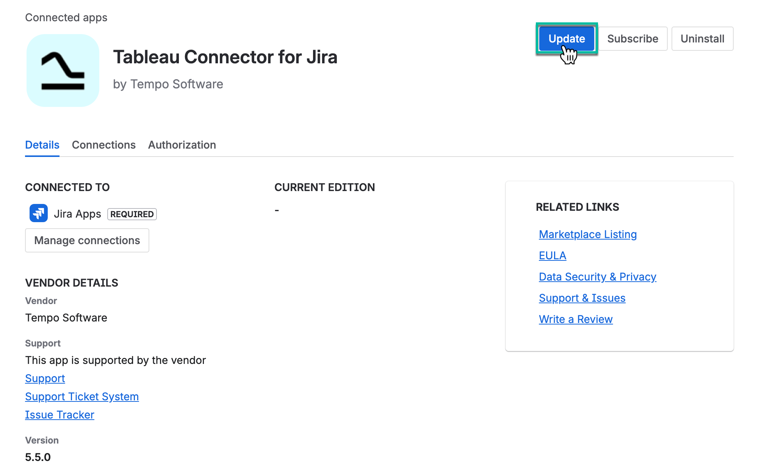The width and height of the screenshot is (764, 464).
Task: Click the version number '5.5.0'
Action: coord(38,457)
